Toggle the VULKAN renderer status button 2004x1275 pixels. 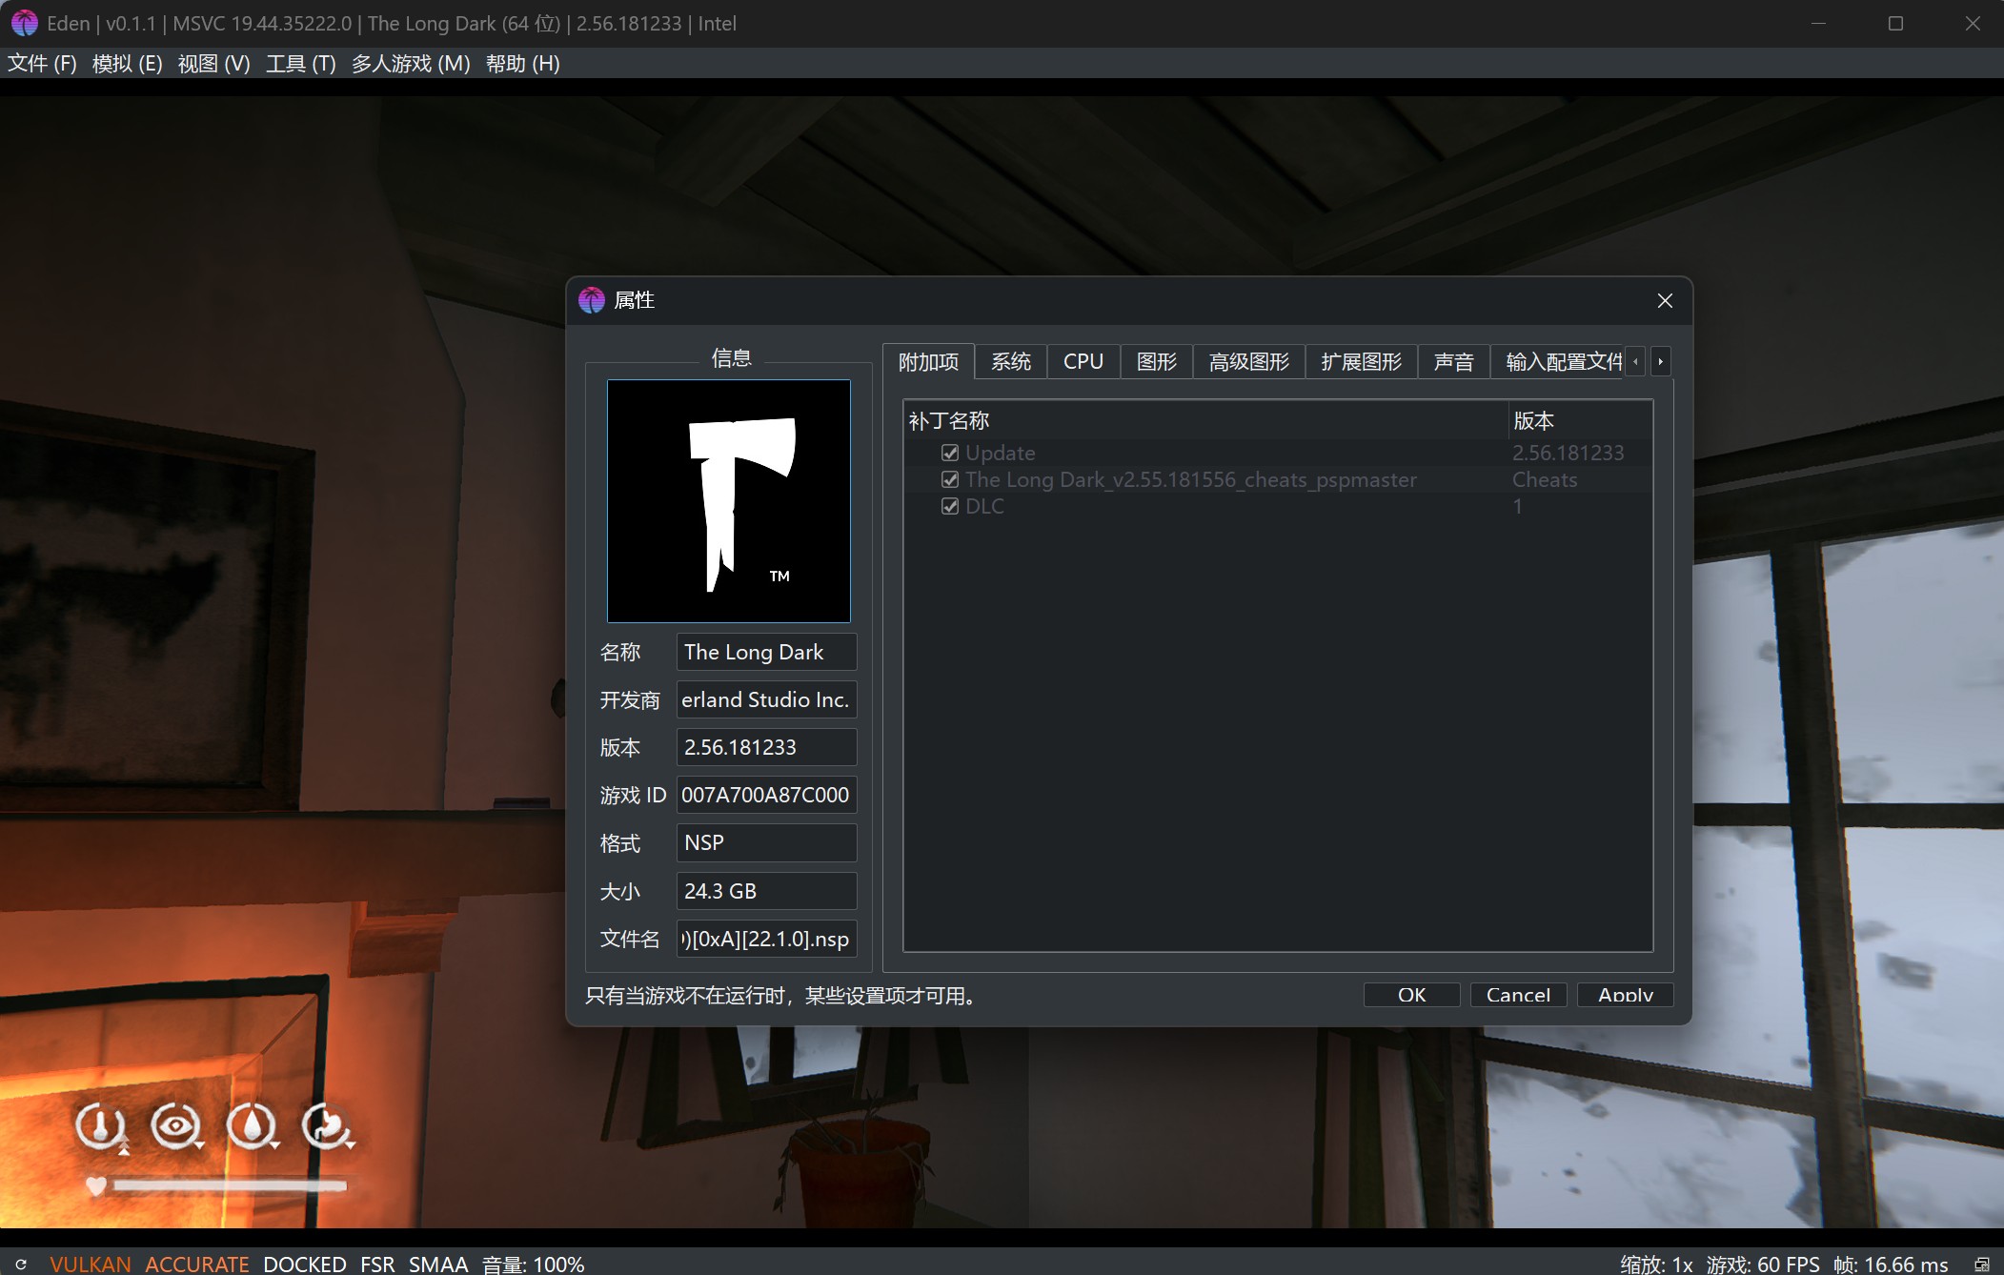(x=91, y=1264)
